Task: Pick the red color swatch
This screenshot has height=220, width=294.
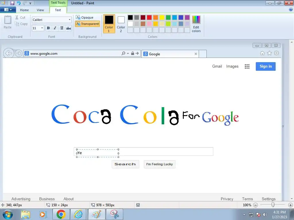Action: tap(149, 17)
